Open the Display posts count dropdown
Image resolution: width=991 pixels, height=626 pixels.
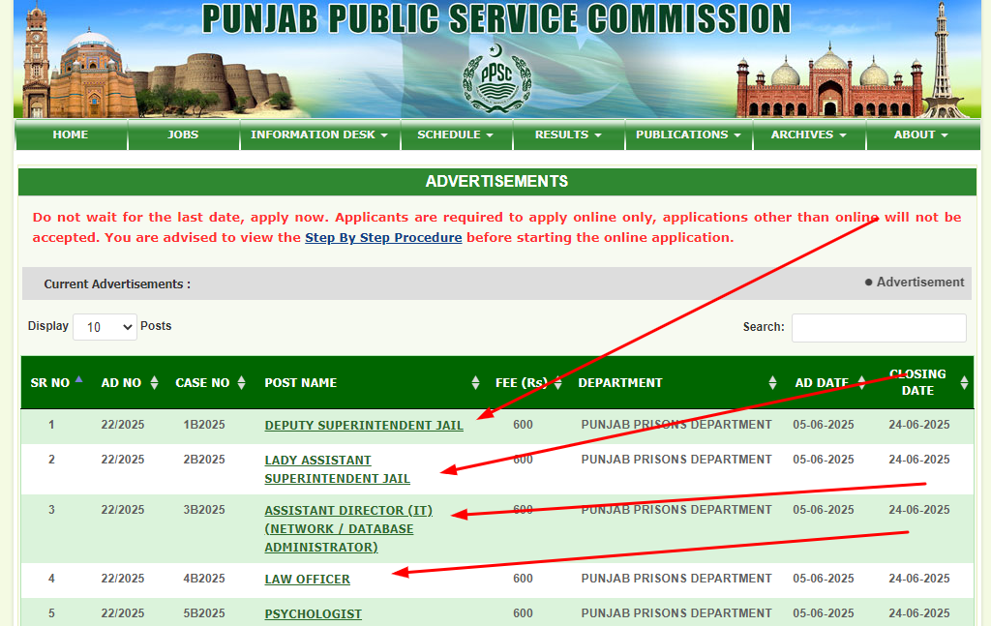tap(105, 327)
